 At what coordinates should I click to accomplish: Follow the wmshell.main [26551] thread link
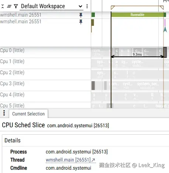coord(68,160)
